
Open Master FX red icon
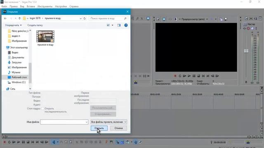click(248, 28)
